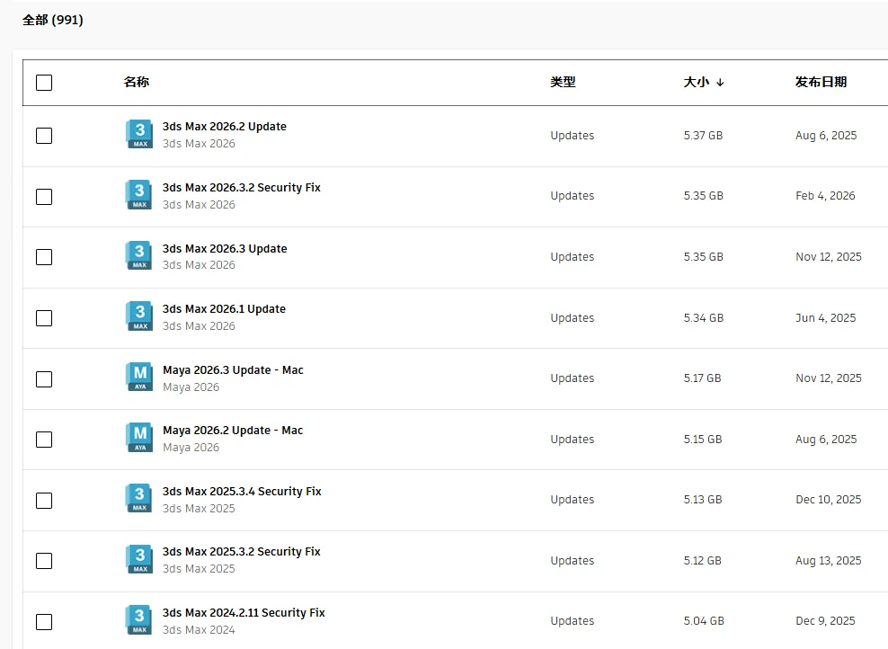Click the 3ds Max 2025.3.4 Security Fix icon

(139, 498)
